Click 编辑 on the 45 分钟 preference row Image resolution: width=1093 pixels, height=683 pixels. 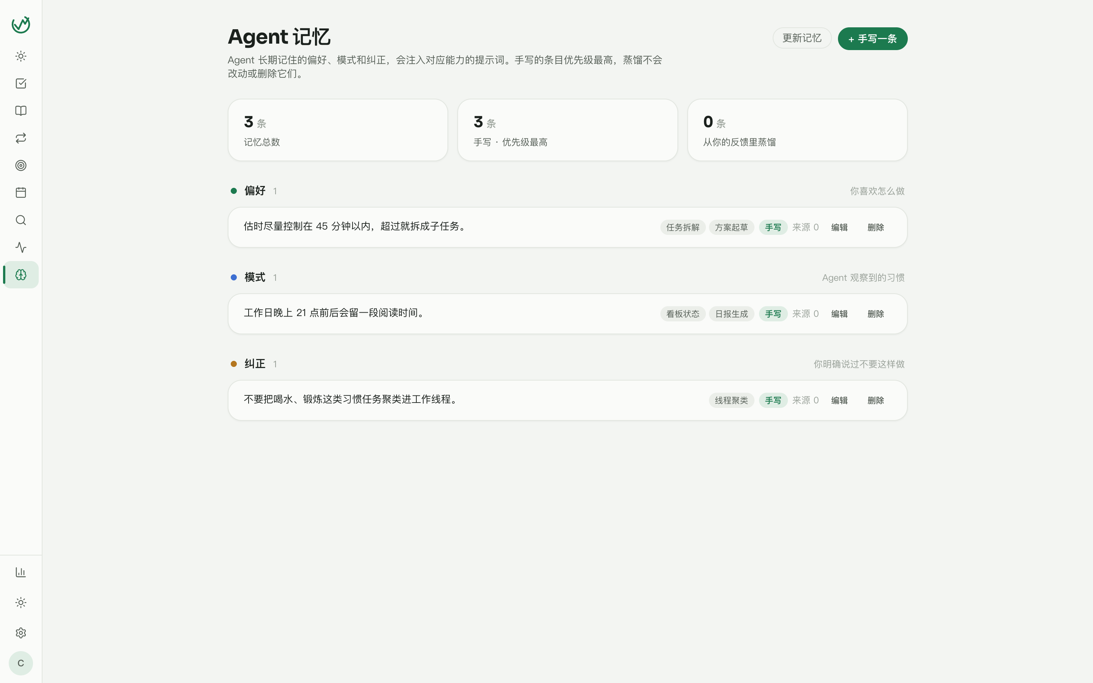click(839, 227)
